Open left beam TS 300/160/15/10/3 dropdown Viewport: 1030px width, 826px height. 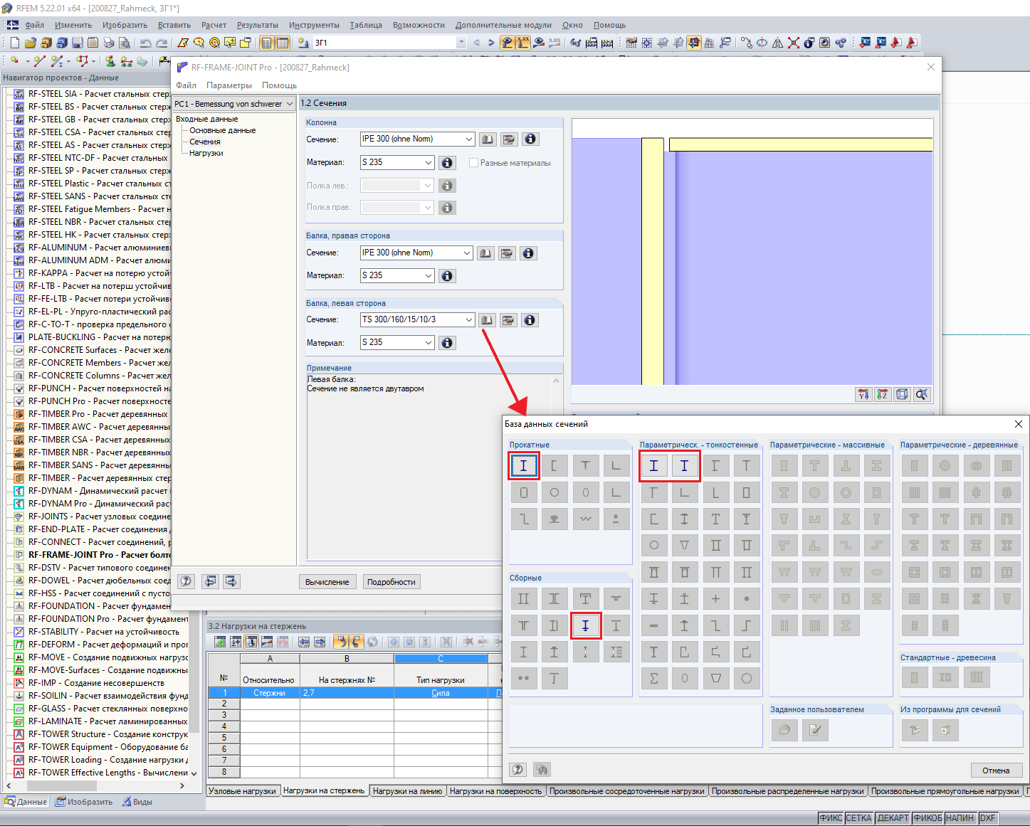click(x=468, y=320)
